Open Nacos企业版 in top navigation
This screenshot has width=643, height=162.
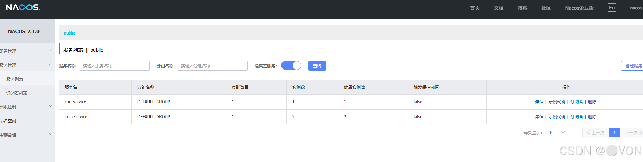tap(579, 8)
